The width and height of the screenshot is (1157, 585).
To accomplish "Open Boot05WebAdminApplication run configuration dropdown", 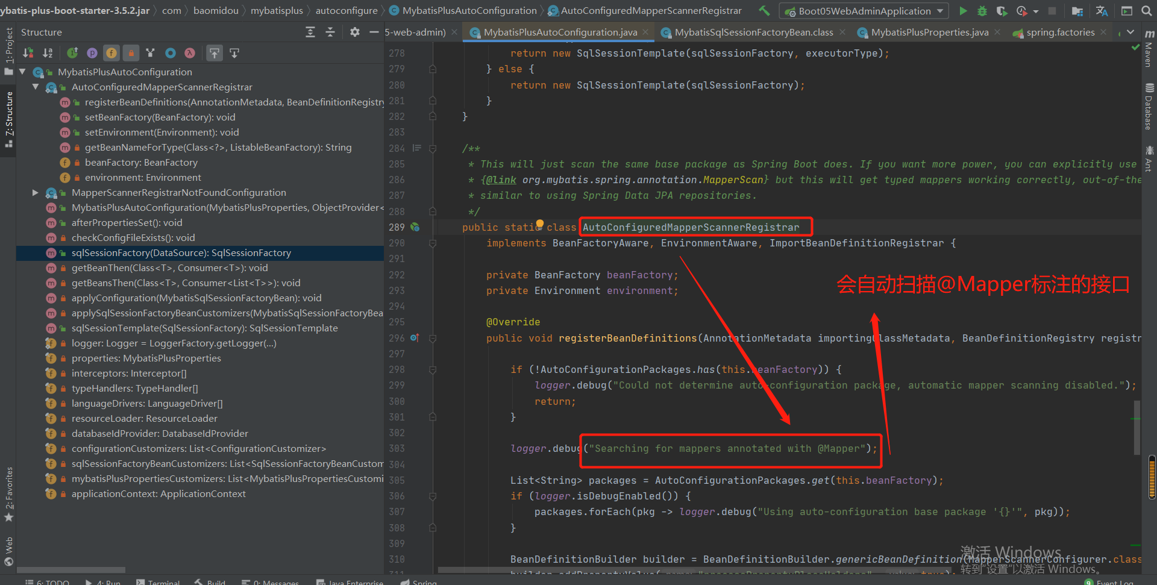I will click(x=864, y=11).
